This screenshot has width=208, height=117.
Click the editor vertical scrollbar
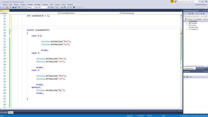coord(181,61)
